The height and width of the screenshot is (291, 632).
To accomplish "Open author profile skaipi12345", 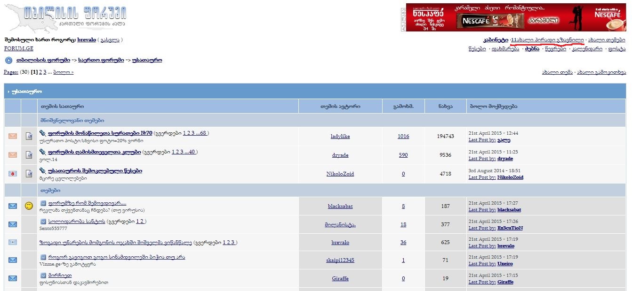I will (x=340, y=260).
